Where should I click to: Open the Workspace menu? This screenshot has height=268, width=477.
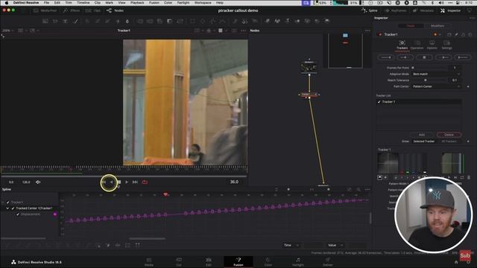203,2
